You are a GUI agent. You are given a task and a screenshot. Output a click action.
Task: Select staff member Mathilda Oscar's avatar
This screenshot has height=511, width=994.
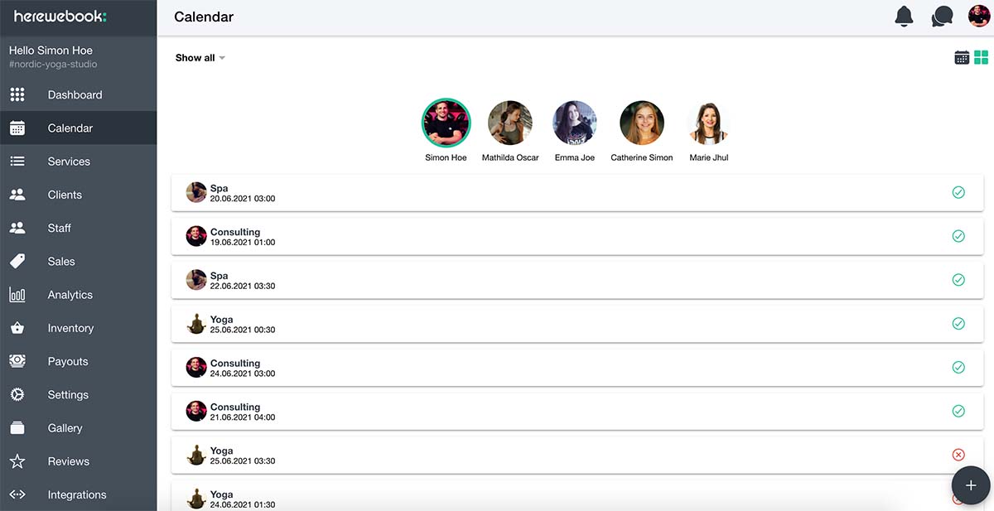pos(510,123)
